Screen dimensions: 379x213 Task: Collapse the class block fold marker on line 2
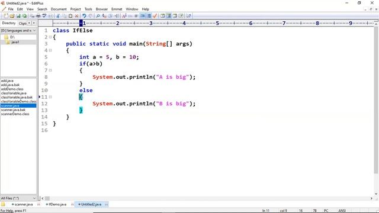(x=50, y=37)
